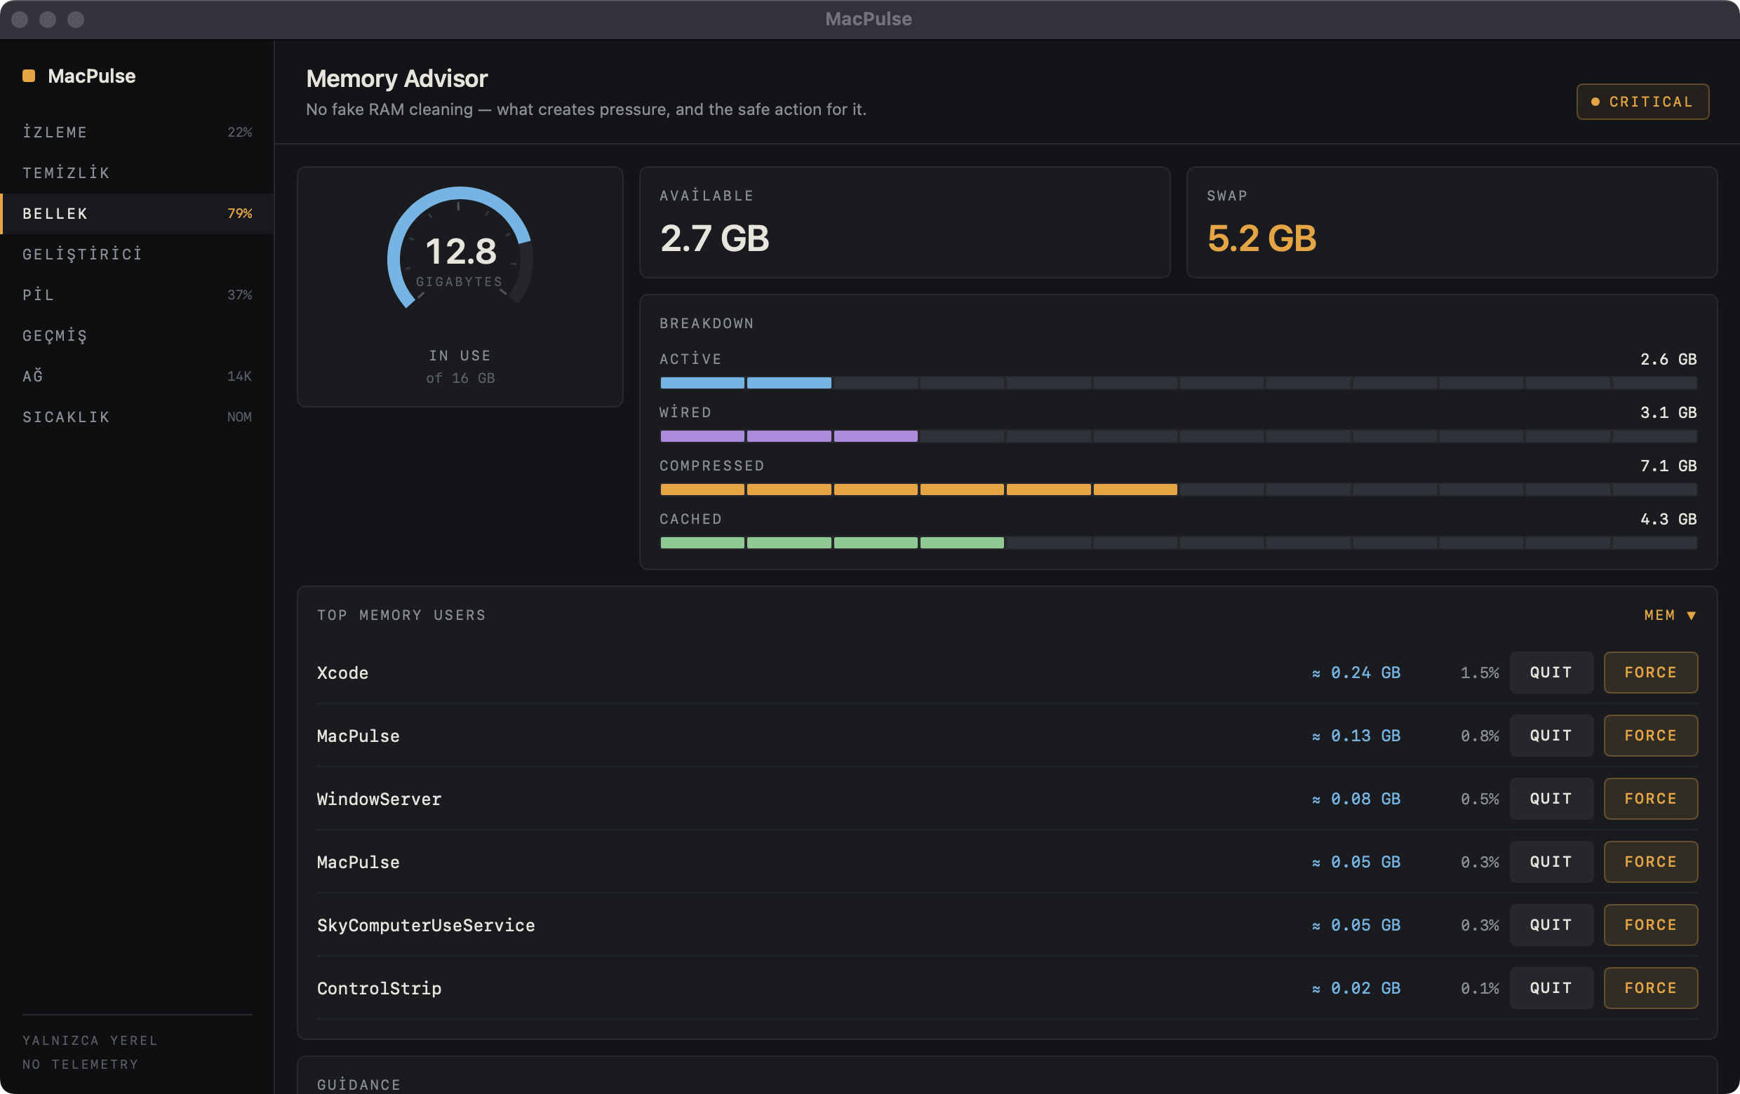Click the CRITICAL status badge

pos(1642,102)
